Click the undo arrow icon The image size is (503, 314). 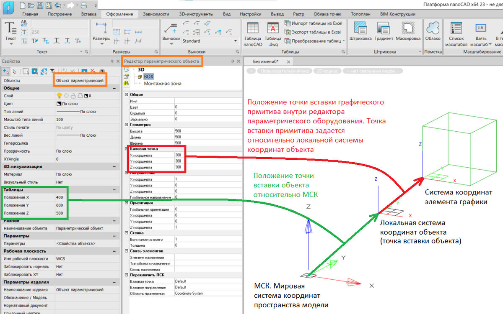point(57,6)
